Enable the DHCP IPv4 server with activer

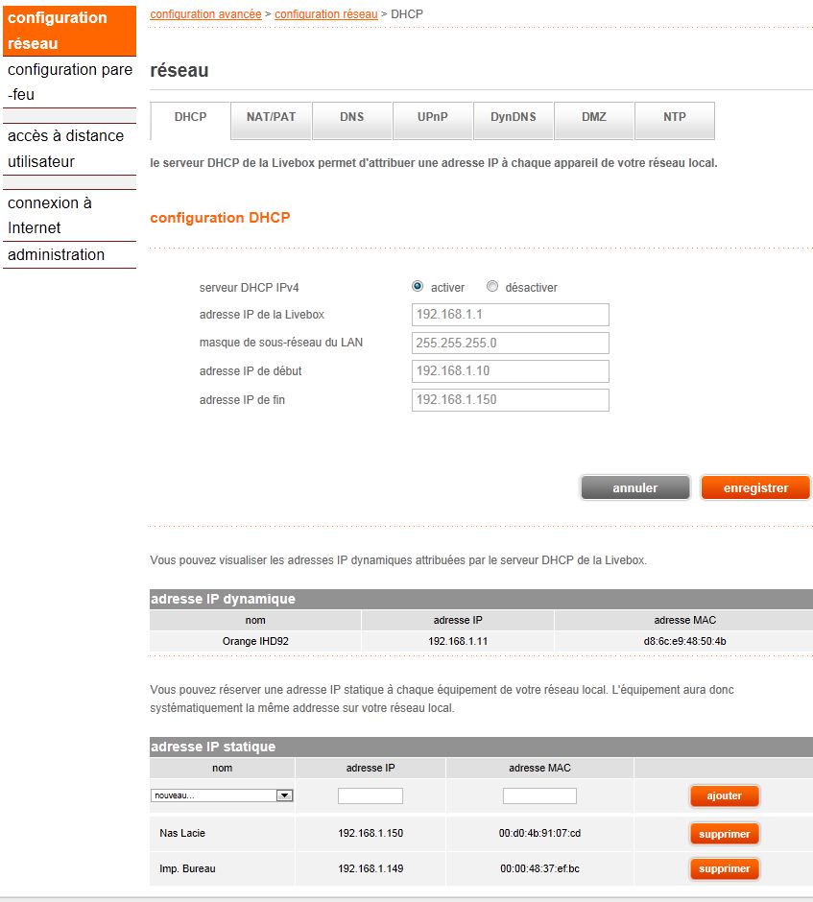pyautogui.click(x=417, y=285)
